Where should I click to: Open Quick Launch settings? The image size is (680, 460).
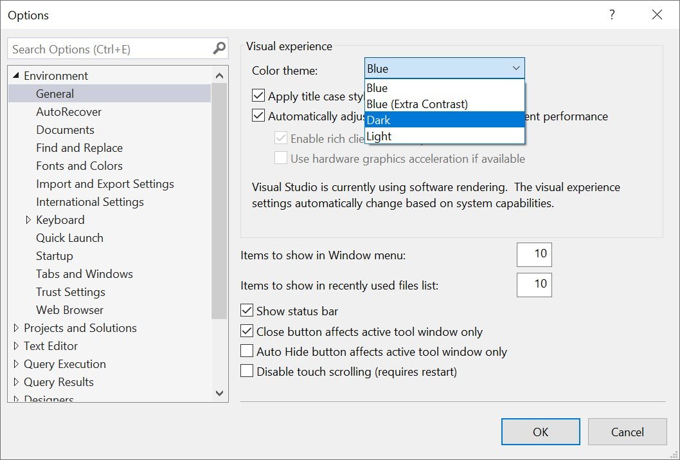click(x=70, y=238)
